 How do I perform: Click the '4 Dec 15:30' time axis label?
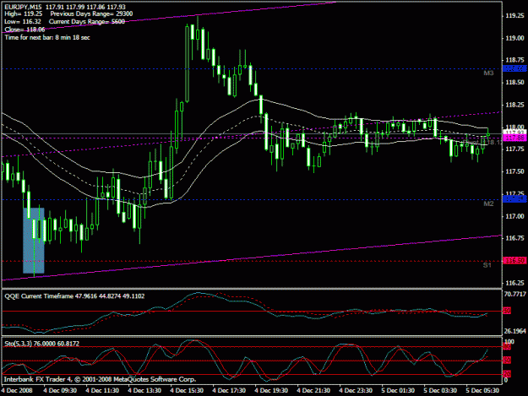[x=187, y=390]
